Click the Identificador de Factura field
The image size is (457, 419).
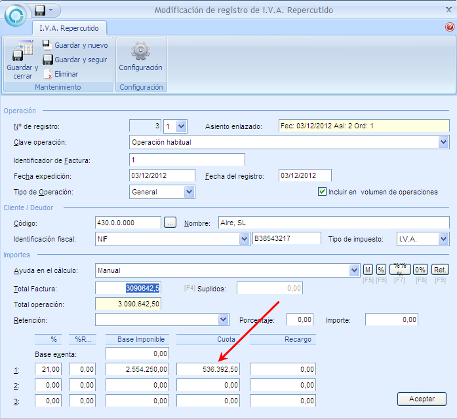[187, 160]
